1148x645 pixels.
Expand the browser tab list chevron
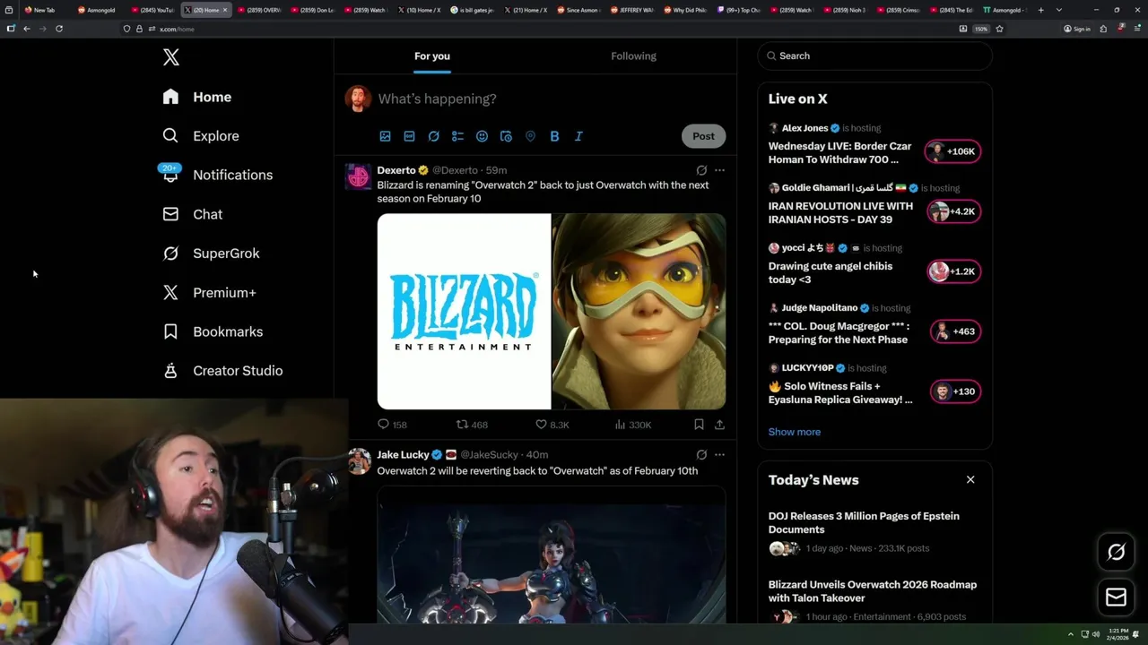(1059, 10)
